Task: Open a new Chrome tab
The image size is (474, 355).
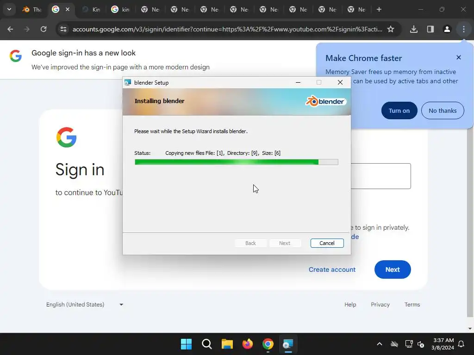Action: [x=379, y=9]
